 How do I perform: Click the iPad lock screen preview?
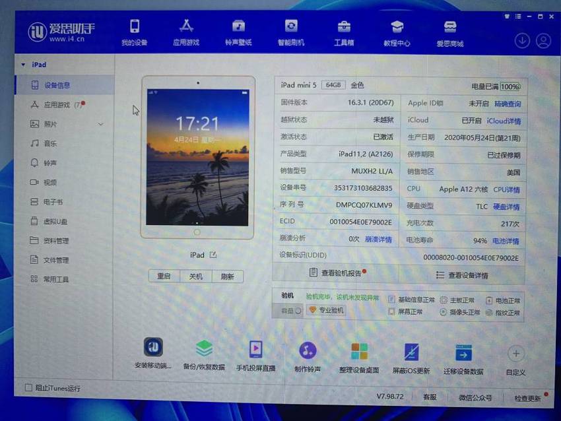[197, 158]
